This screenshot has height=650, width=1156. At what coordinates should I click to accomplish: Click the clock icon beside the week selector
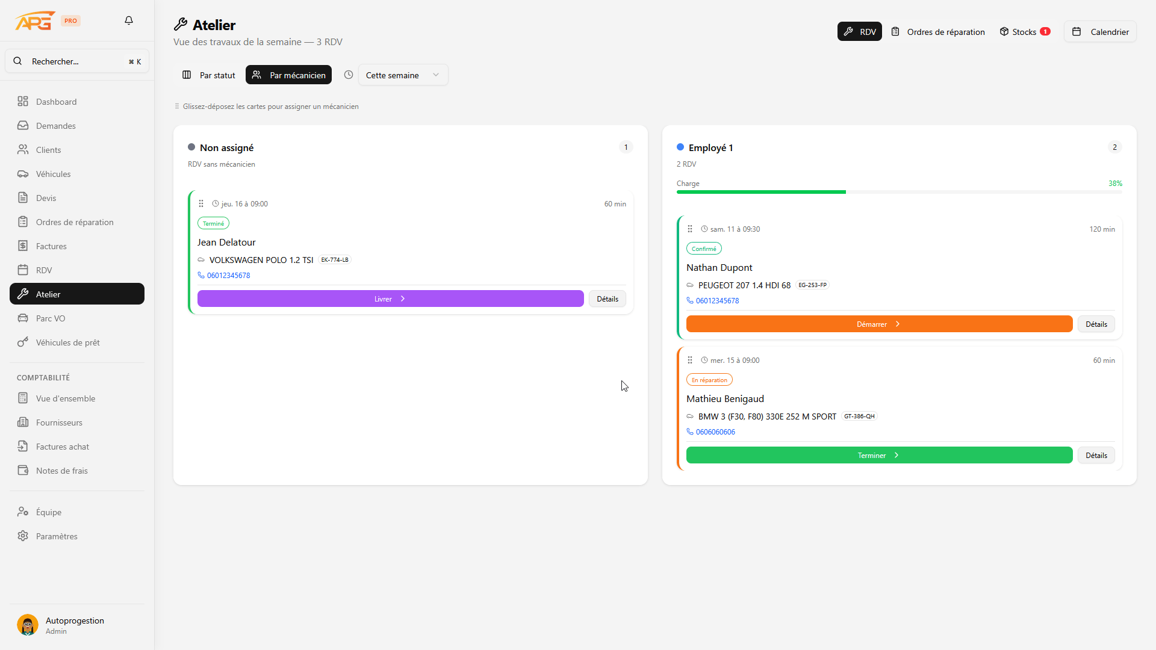tap(348, 75)
